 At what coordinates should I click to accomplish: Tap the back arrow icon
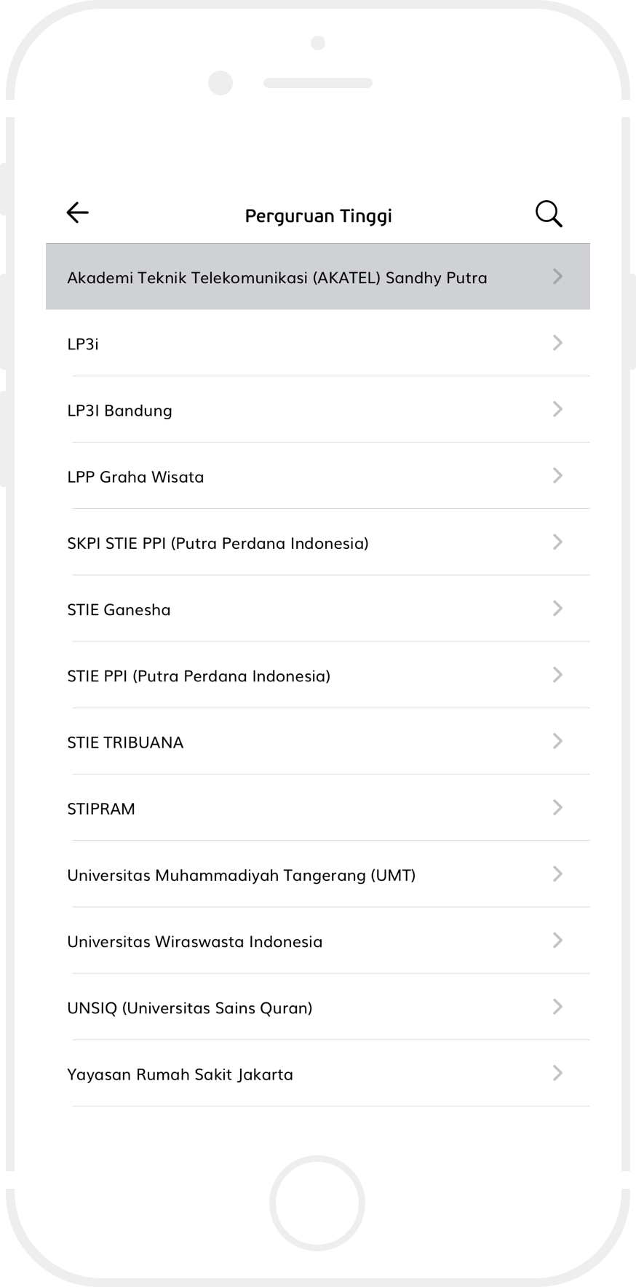[x=77, y=213]
